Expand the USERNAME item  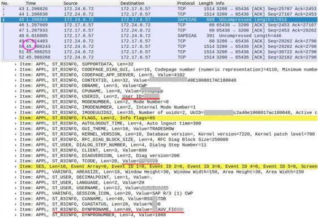pyautogui.click(x=16, y=188)
